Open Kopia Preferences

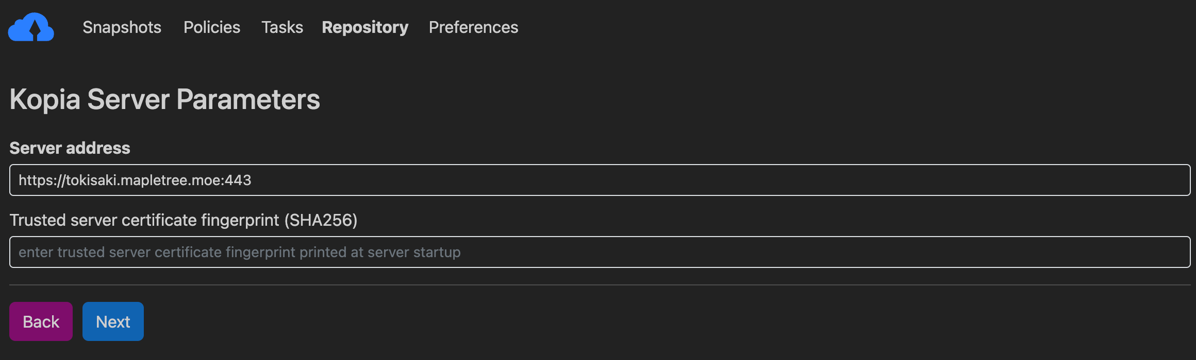[473, 27]
